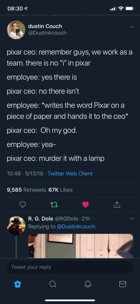Image resolution: width=140 pixels, height=304 pixels.
Task: Open Twitter Web Client source link
Action: (x=70, y=174)
